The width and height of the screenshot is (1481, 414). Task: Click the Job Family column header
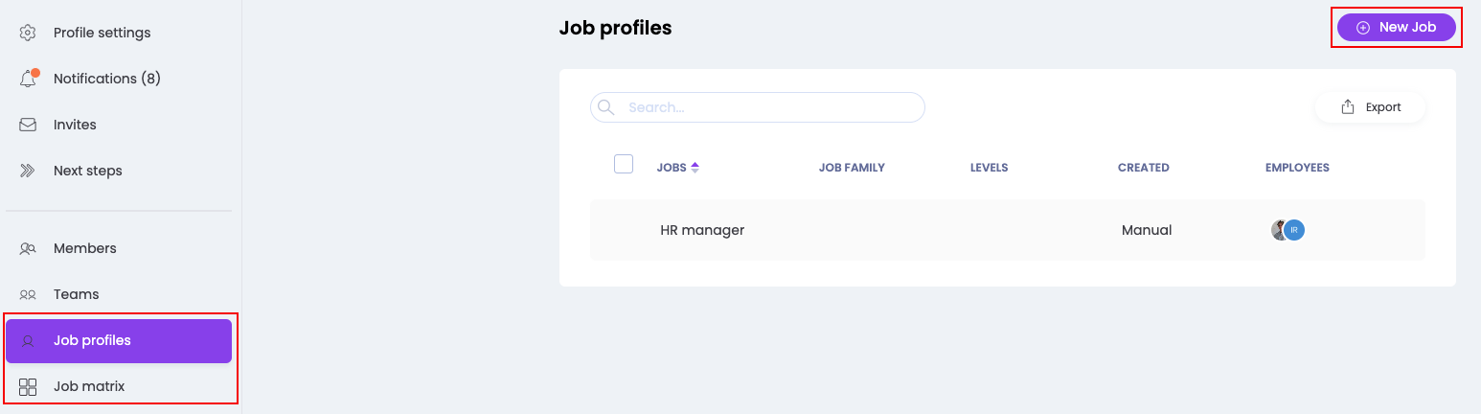pos(852,168)
